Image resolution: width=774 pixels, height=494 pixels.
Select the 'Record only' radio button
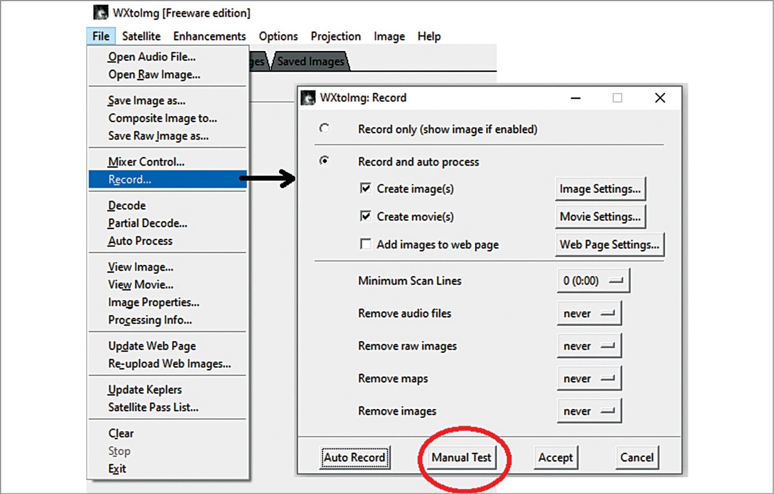[324, 129]
